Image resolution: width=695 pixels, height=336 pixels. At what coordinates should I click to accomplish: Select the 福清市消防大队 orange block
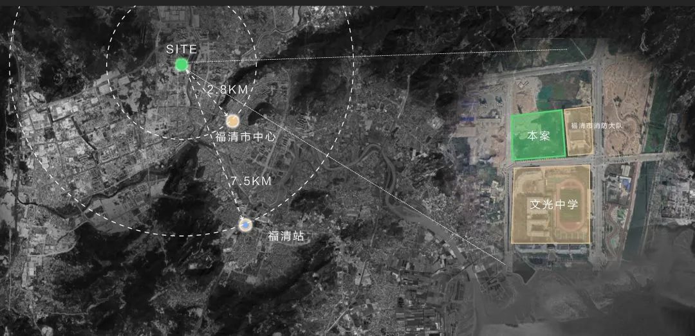tap(578, 132)
